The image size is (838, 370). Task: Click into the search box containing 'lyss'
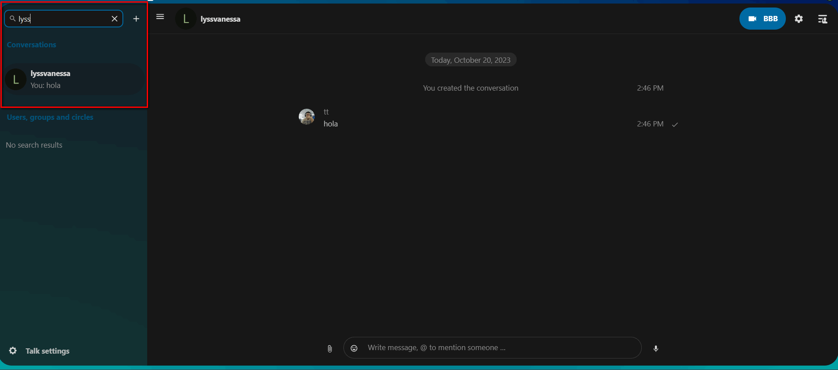point(64,19)
